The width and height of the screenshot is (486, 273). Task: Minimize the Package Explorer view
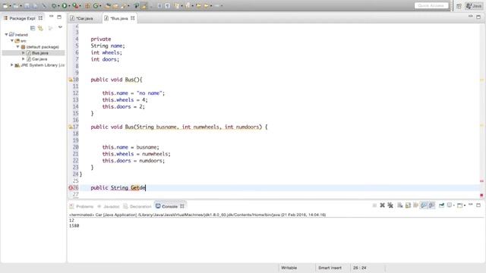(52, 17)
